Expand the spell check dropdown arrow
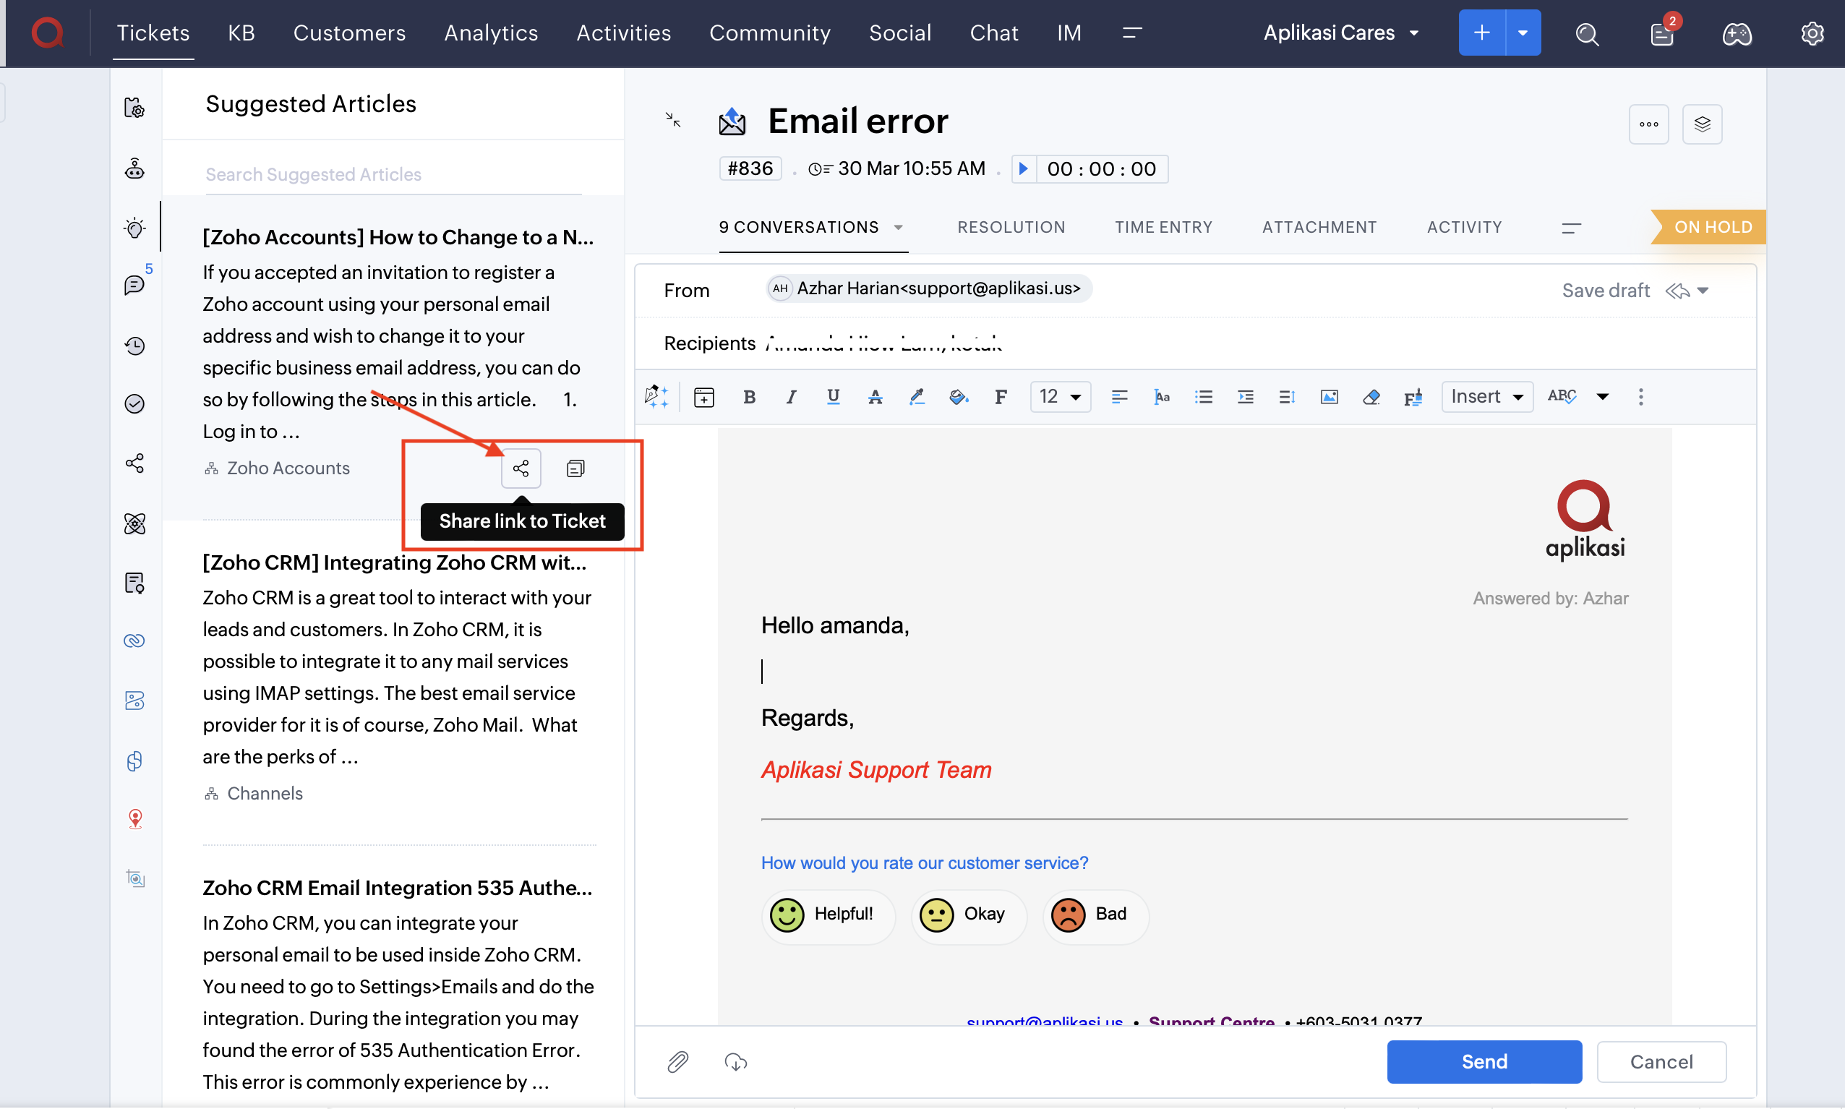Image resolution: width=1845 pixels, height=1109 pixels. click(x=1602, y=397)
